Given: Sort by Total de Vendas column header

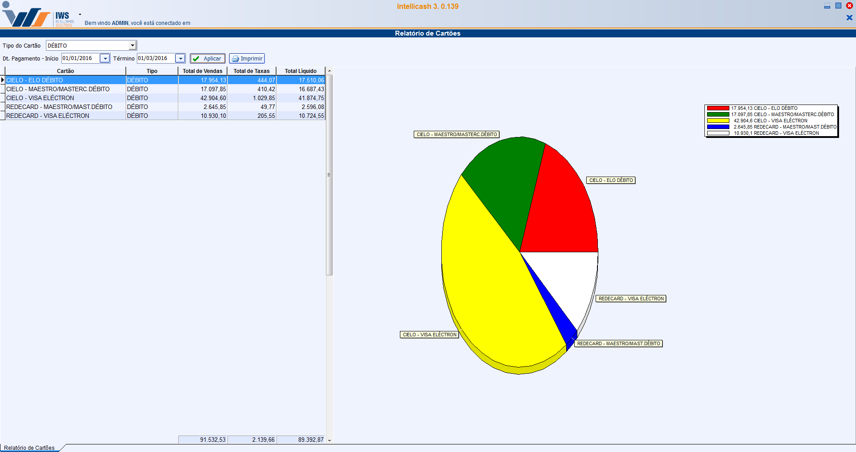Looking at the screenshot, I should click(x=202, y=71).
